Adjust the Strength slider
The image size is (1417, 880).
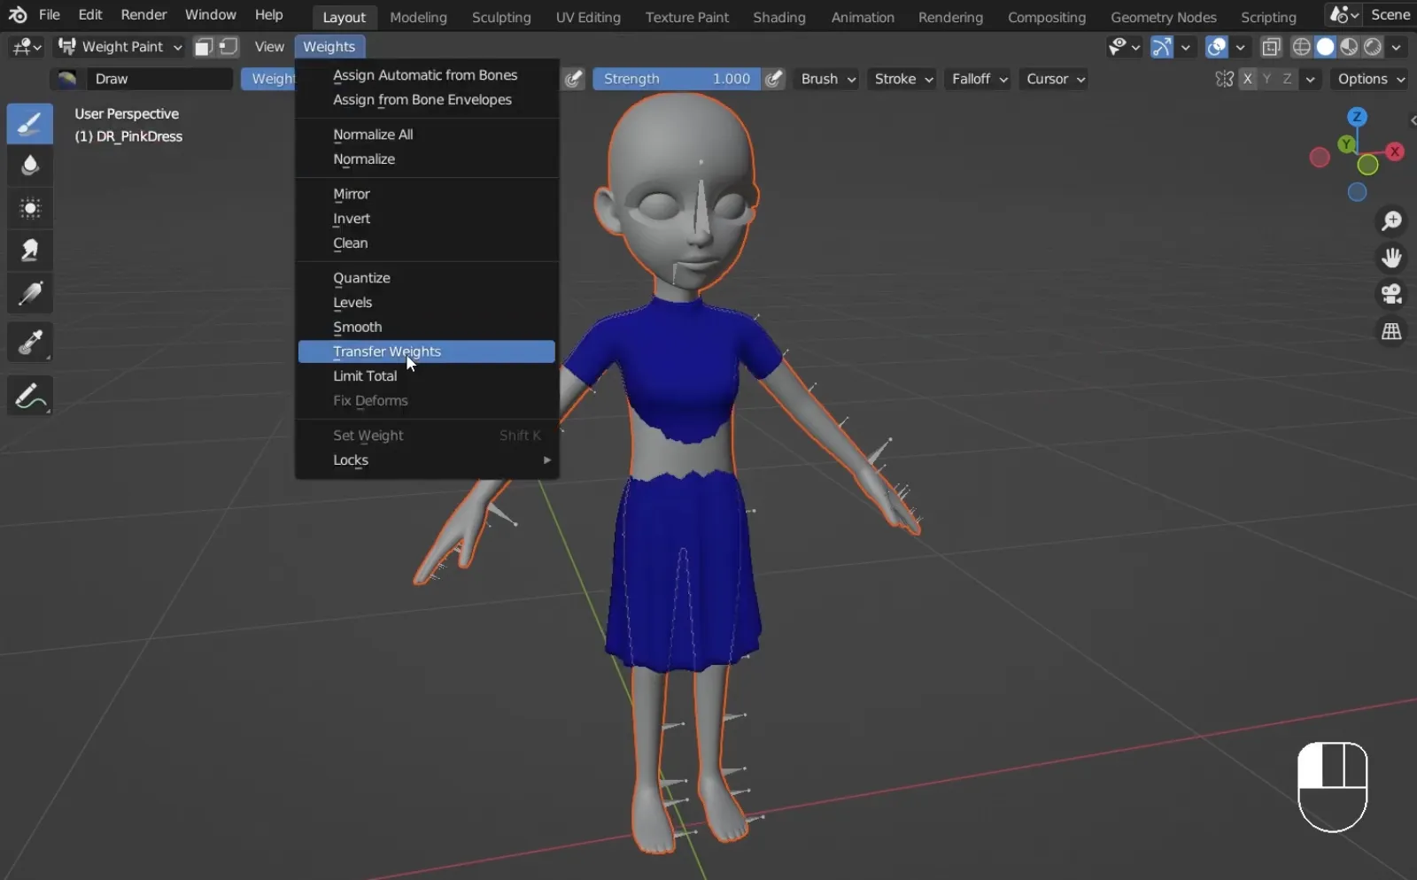click(677, 79)
